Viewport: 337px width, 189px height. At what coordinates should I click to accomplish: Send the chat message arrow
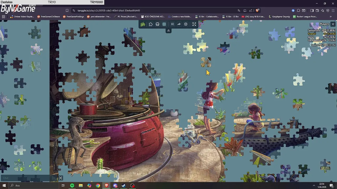point(53,178)
